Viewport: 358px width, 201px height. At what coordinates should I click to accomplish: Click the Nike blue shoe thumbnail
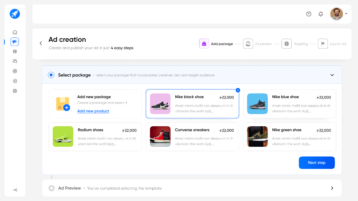pyautogui.click(x=257, y=104)
